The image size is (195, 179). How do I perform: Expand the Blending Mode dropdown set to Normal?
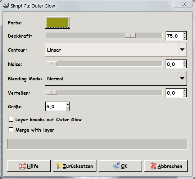click(116, 78)
